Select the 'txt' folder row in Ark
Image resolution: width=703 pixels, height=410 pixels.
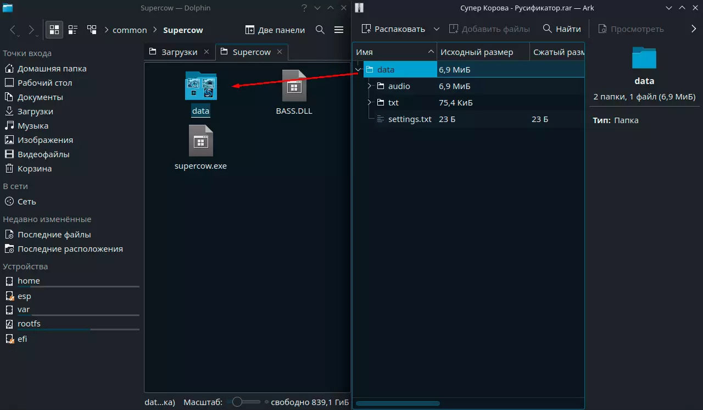pos(469,103)
